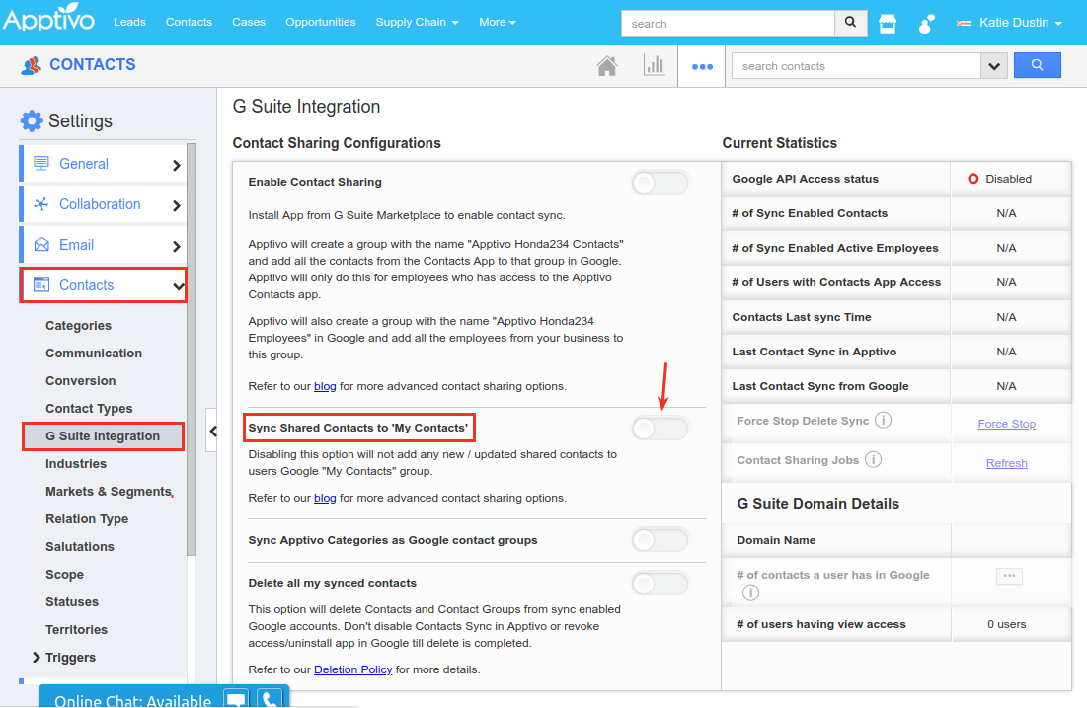Select Industries settings item

coord(76,464)
